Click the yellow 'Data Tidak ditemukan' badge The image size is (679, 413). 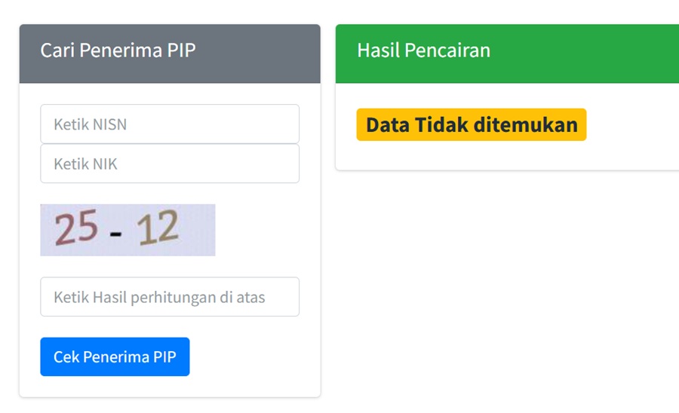coord(471,124)
